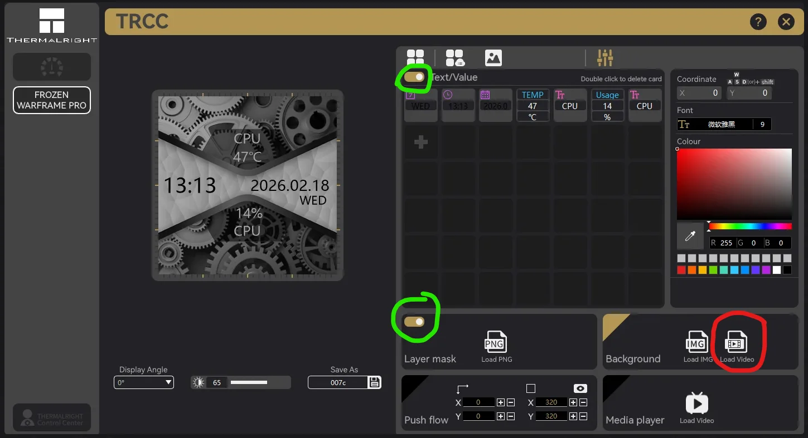Screen dimensions: 808x438
Task: Click the floppy disk save icon
Action: coord(375,382)
